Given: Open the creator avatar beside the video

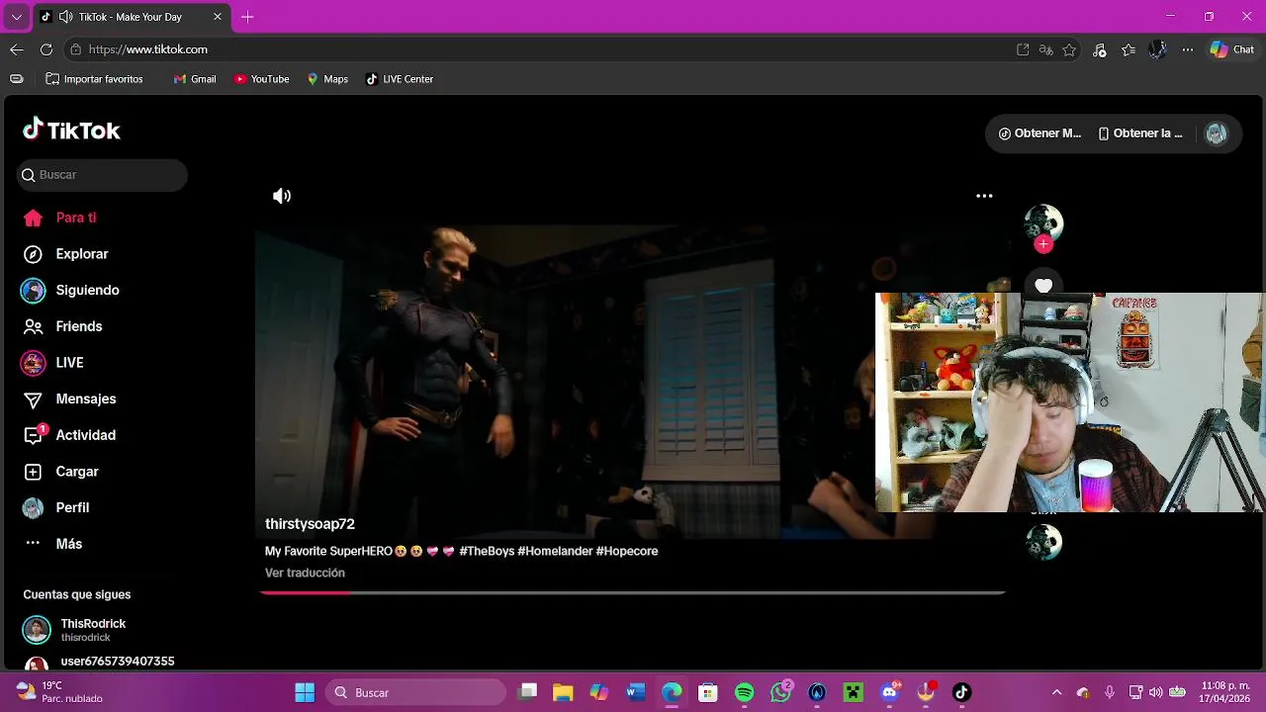Looking at the screenshot, I should (1043, 223).
